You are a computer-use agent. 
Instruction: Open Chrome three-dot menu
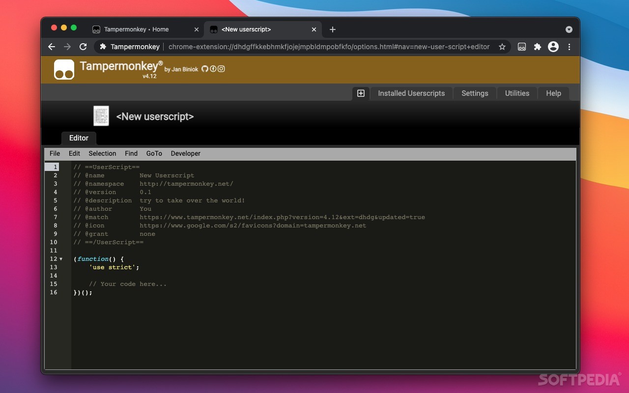point(569,47)
